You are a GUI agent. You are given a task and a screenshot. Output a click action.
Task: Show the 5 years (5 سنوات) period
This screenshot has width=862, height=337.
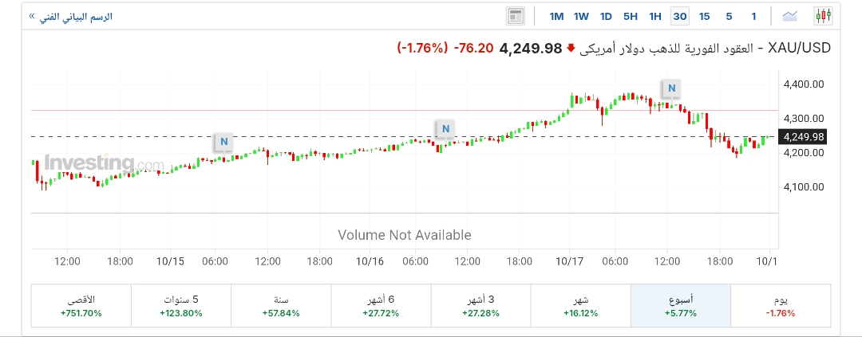coord(181,305)
